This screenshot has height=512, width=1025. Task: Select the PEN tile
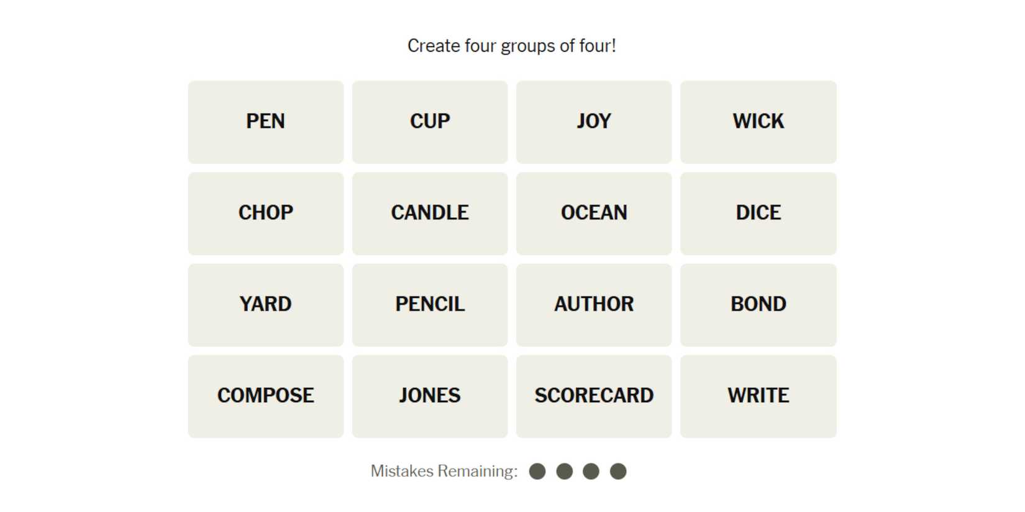pos(265,122)
